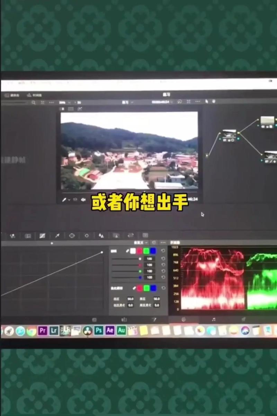The image size is (277, 416).
Task: Open the blur tool icon
Action: pyautogui.click(x=102, y=236)
